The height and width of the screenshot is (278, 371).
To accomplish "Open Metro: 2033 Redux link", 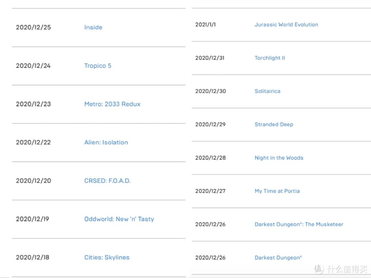I will coord(112,104).
